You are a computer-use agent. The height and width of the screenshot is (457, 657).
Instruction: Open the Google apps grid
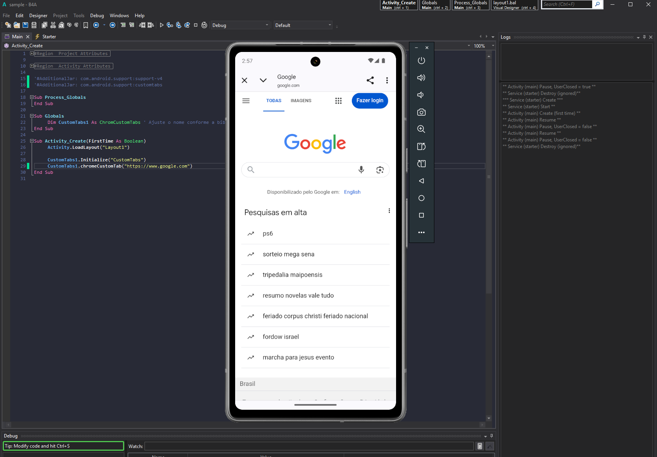click(x=338, y=101)
